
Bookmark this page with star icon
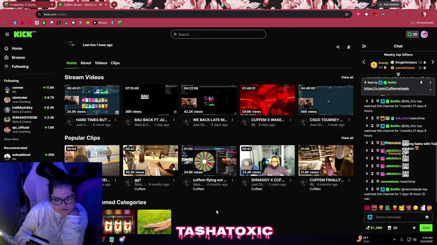click(347, 14)
